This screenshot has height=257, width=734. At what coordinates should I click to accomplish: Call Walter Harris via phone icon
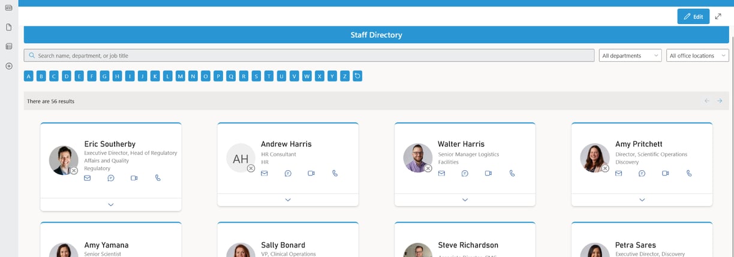512,173
